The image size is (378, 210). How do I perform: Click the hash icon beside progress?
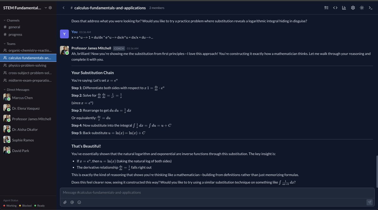tap(5, 35)
